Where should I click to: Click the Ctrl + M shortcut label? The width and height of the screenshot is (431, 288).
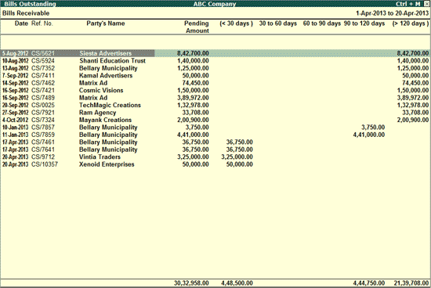click(x=408, y=4)
